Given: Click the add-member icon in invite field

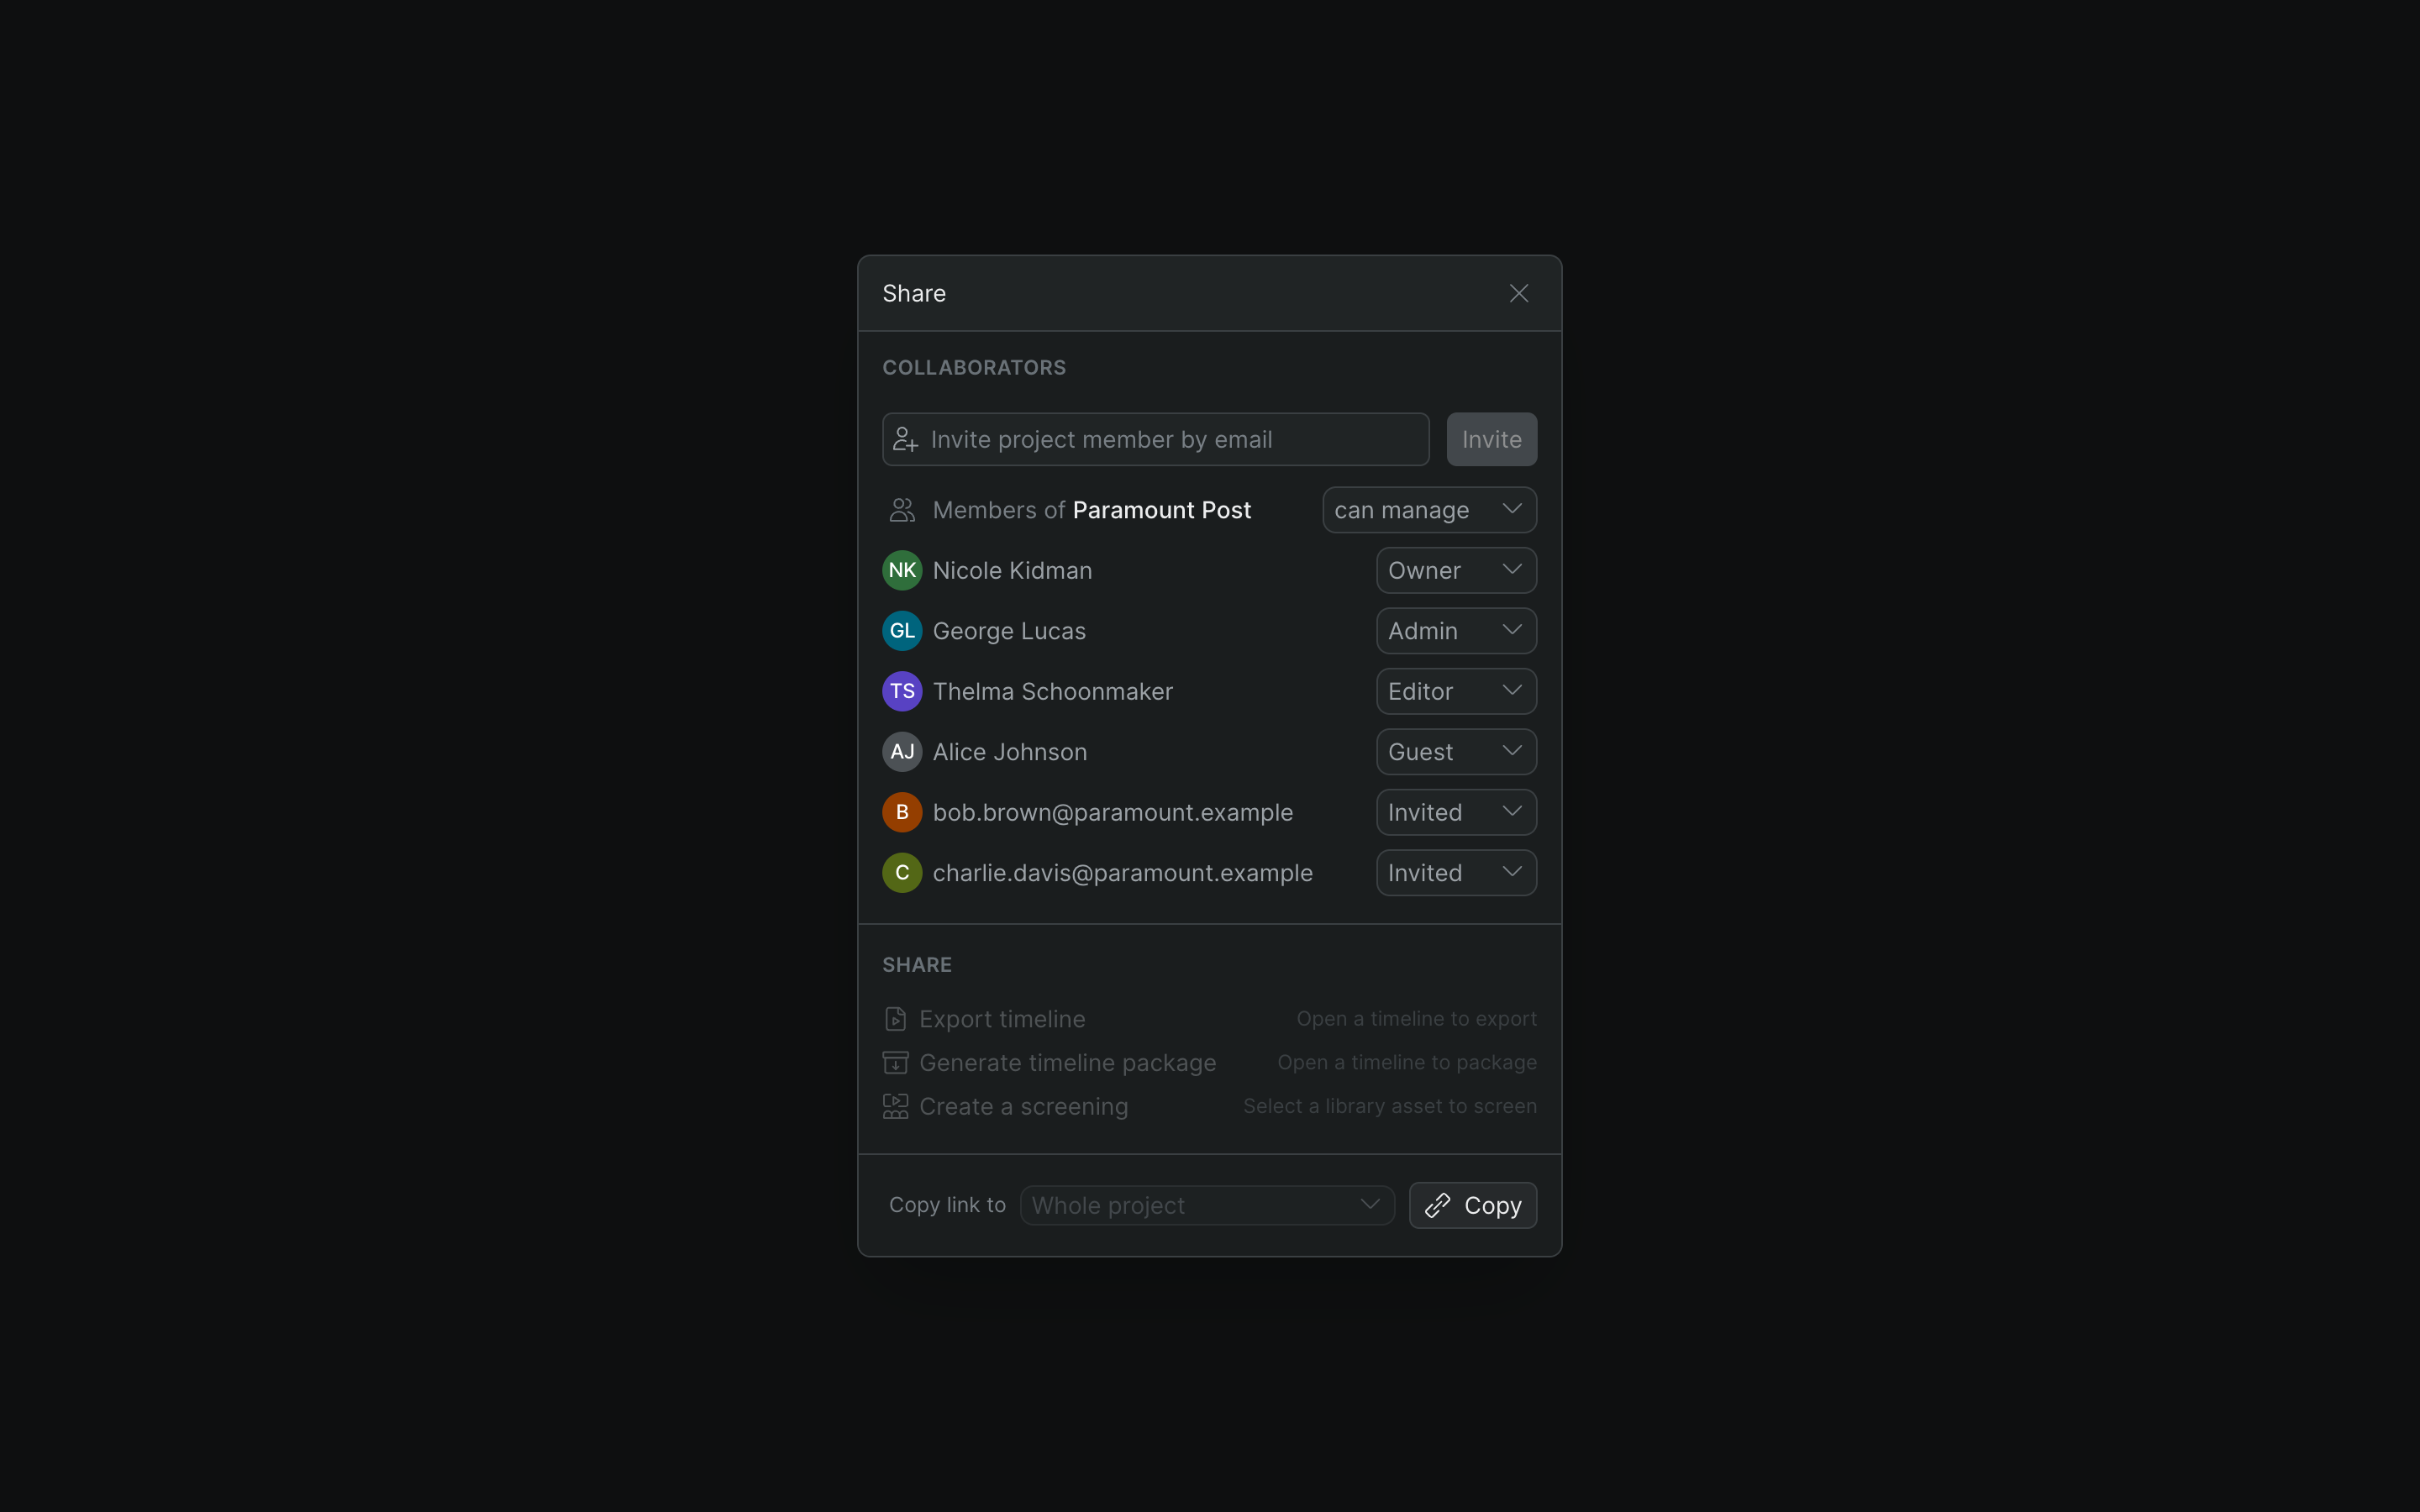Looking at the screenshot, I should (x=905, y=439).
